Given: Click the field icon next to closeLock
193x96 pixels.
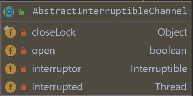Looking at the screenshot, I should tap(11, 32).
